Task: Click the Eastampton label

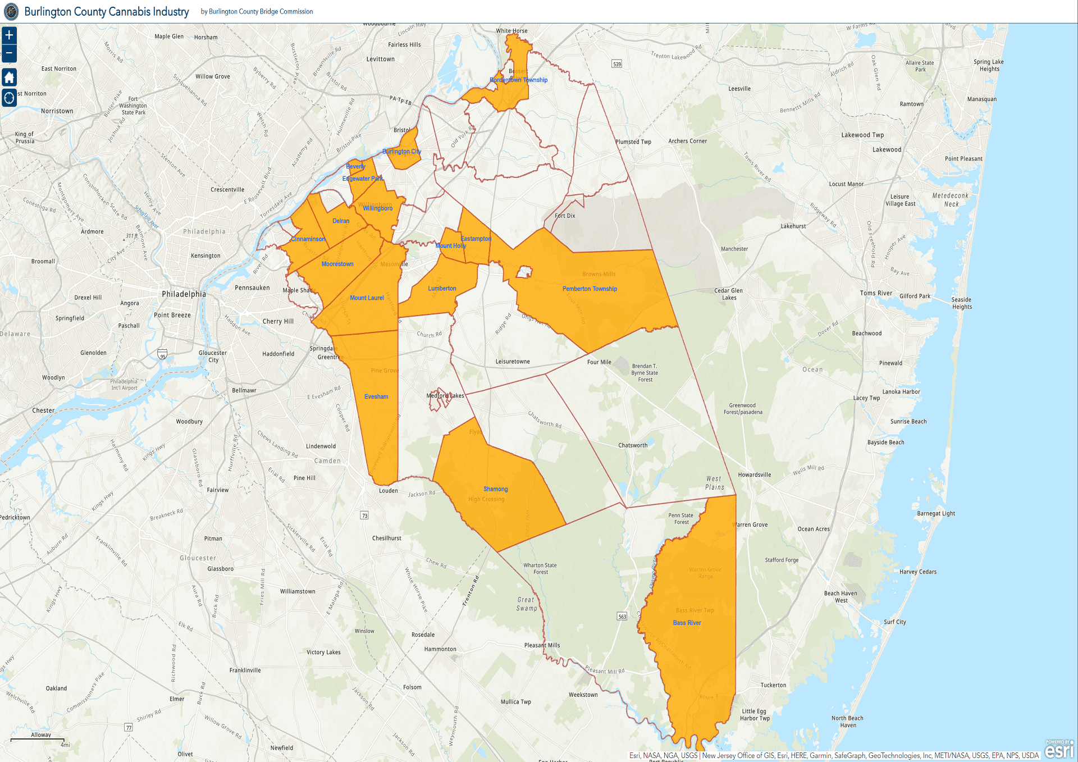Action: (x=476, y=239)
